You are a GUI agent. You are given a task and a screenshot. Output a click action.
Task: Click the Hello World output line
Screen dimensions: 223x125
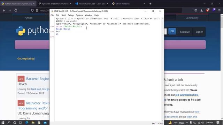click(63, 29)
